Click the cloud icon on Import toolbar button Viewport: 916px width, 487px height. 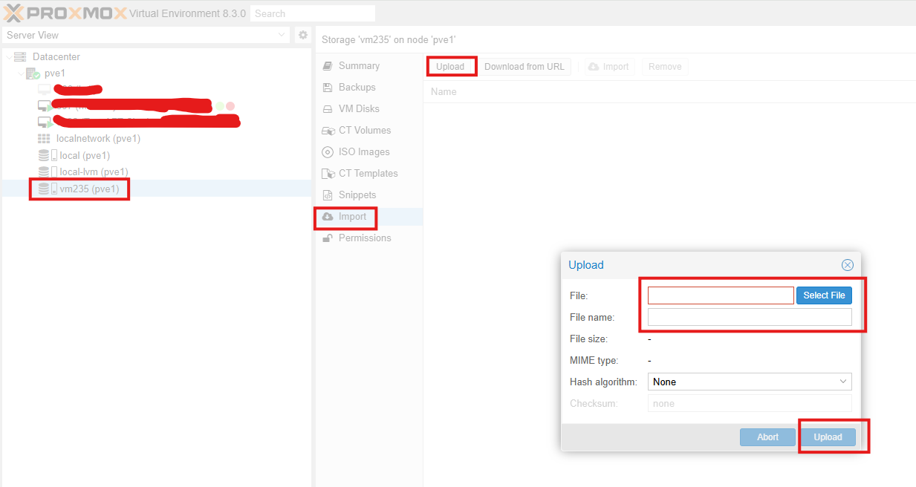click(x=594, y=67)
